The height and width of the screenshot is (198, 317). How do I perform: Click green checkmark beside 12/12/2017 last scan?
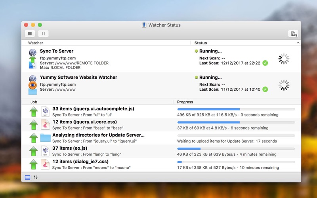265,63
